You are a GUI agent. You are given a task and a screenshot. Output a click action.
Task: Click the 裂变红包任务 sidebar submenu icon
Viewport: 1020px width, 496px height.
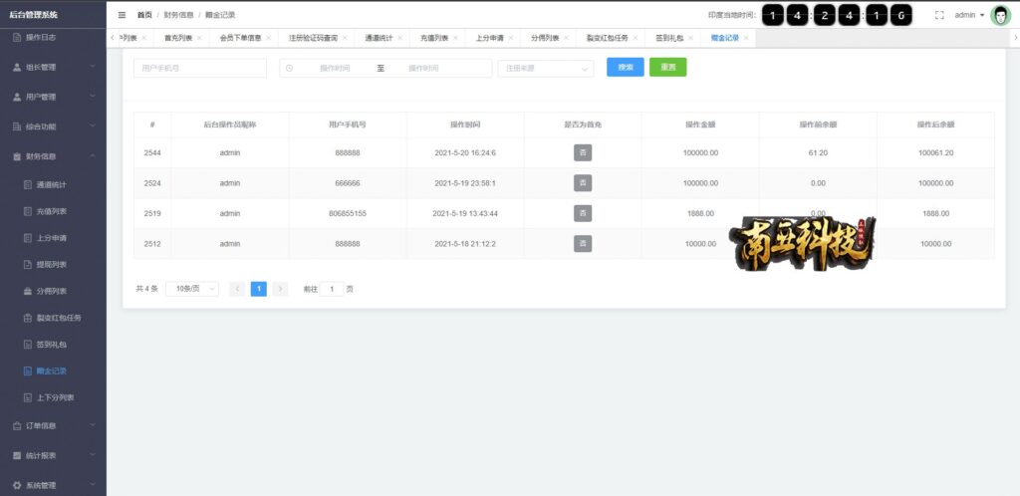click(x=27, y=318)
